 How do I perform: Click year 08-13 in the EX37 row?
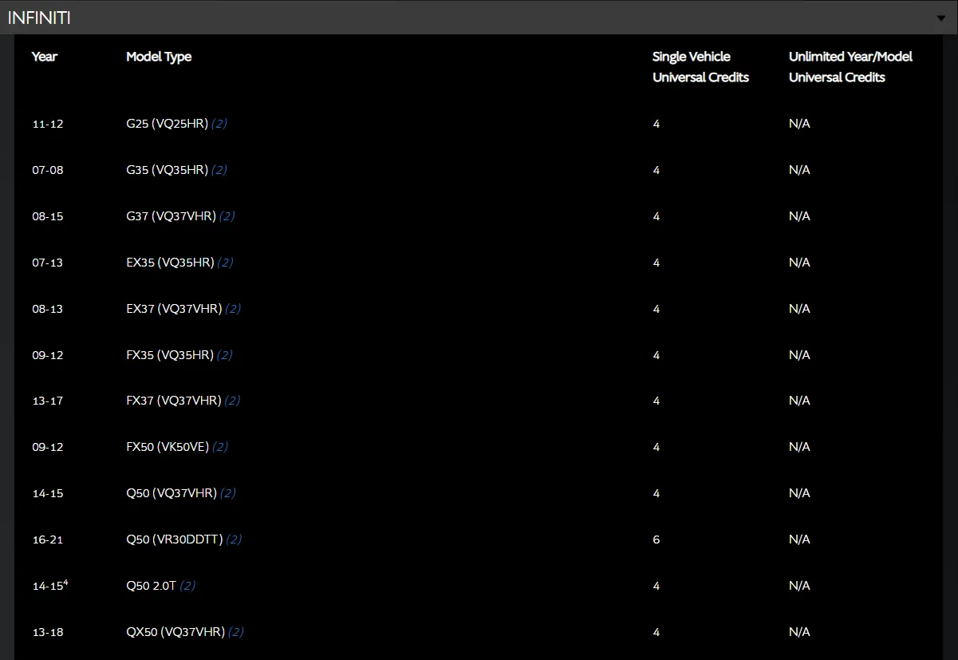pos(48,310)
